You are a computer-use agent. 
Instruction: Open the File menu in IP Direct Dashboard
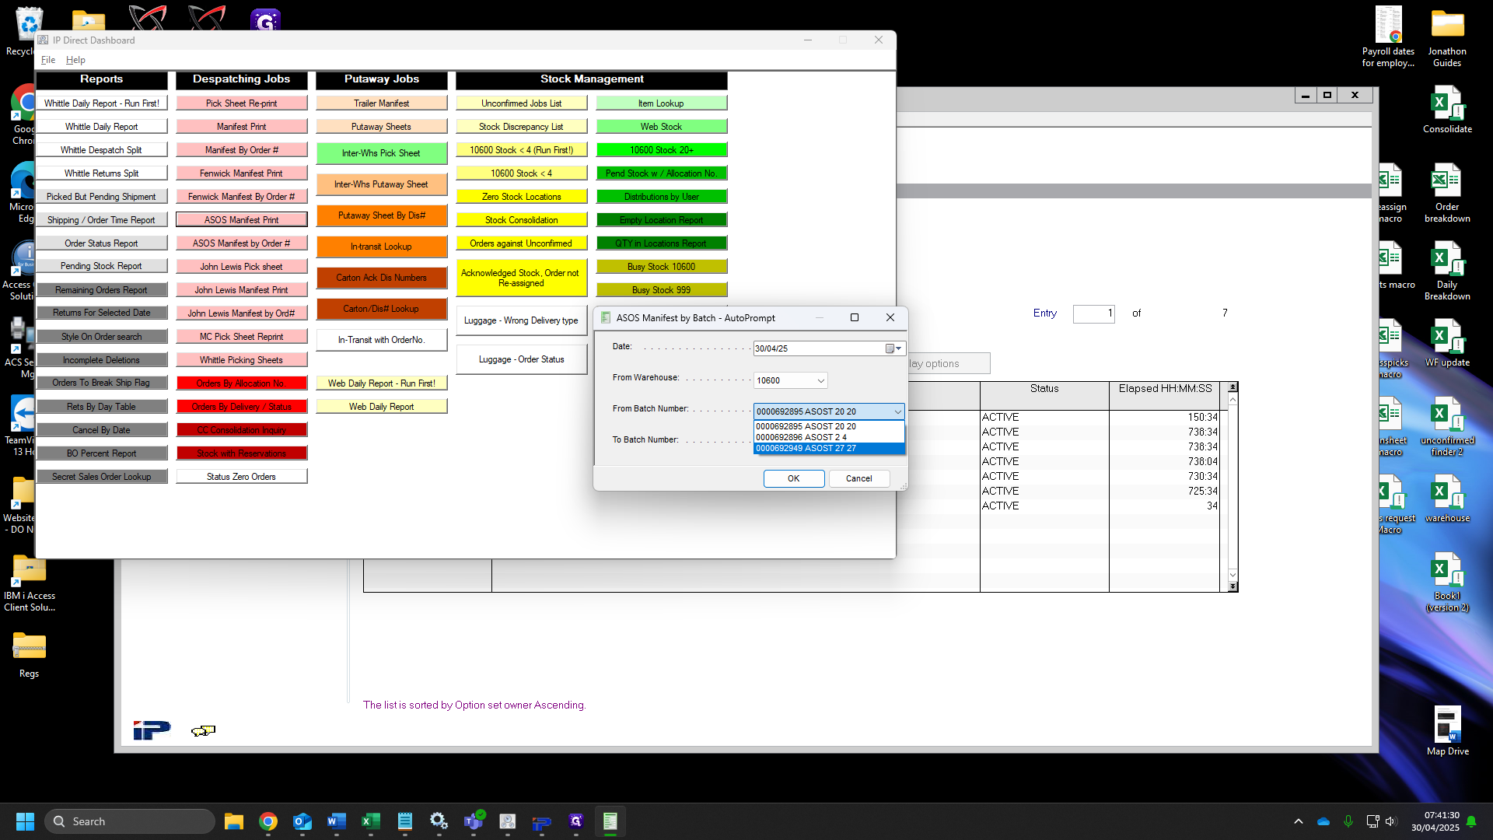click(x=48, y=60)
